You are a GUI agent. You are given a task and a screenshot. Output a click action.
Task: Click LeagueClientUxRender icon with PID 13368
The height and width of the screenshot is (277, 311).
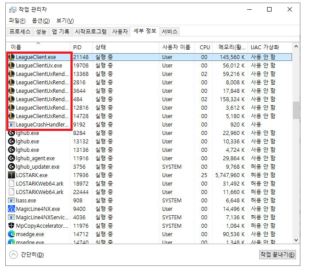(x=12, y=74)
